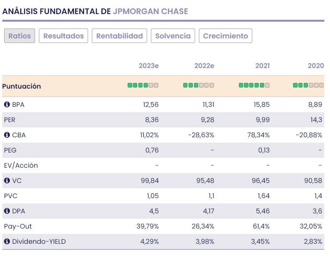Click the Puntuación row label
Viewport: 330px width, 259px height.
pos(22,86)
